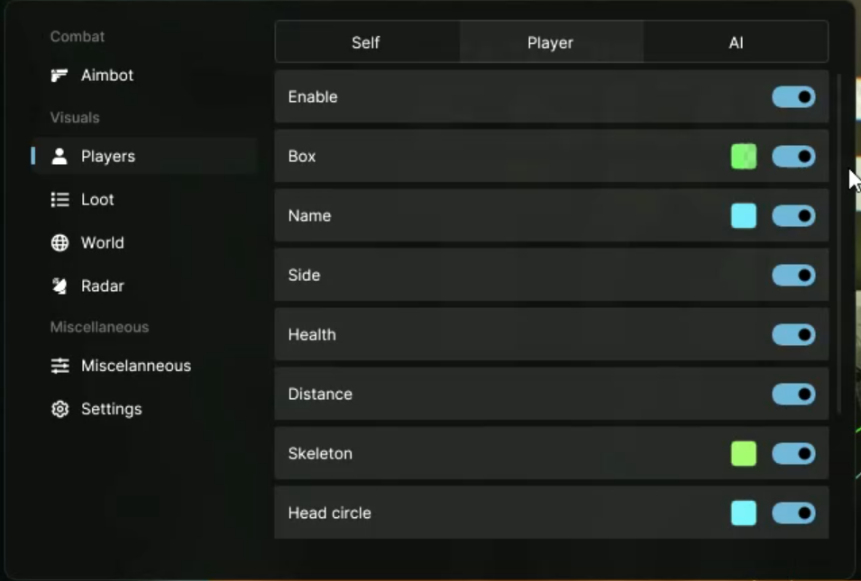Open the Head circle color swatch

(x=744, y=513)
